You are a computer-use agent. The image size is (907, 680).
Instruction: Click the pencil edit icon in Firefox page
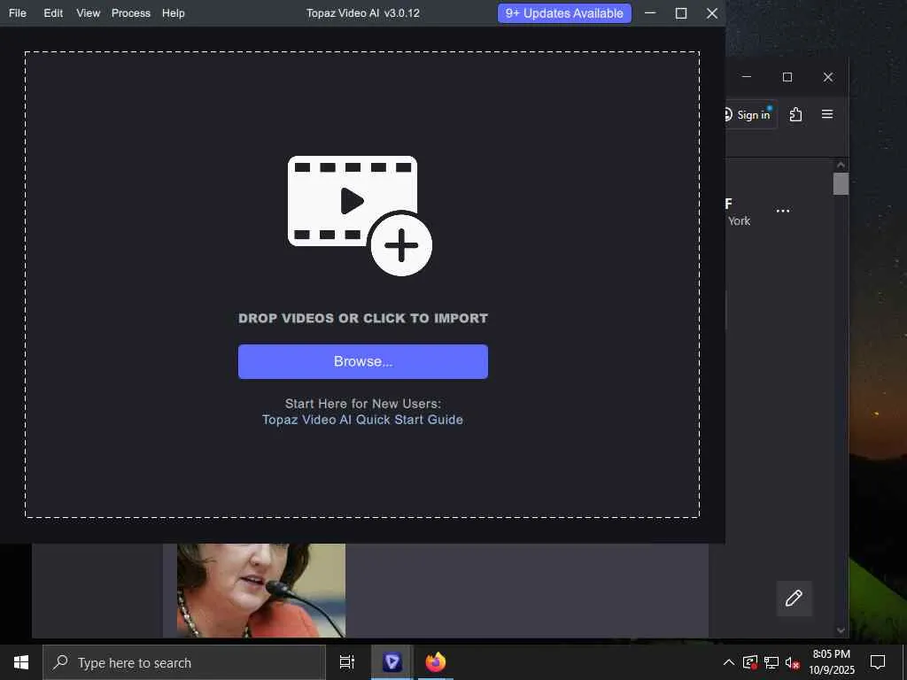pyautogui.click(x=795, y=598)
